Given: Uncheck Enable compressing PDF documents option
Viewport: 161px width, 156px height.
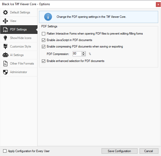Looking at the screenshot, I should [43, 46].
